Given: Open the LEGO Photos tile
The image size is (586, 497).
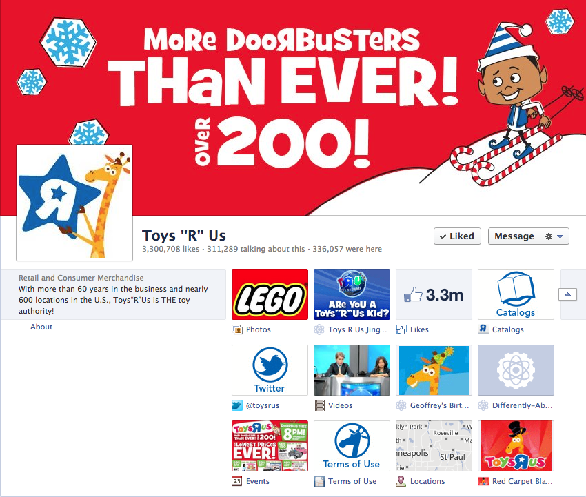Looking at the screenshot, I should coord(270,294).
